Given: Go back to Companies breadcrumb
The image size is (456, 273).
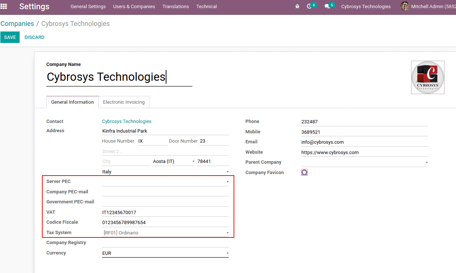Looking at the screenshot, I should pyautogui.click(x=17, y=24).
